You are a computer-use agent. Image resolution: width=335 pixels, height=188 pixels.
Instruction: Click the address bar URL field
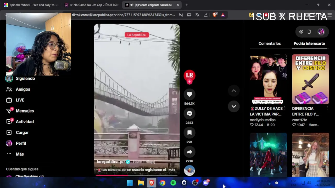(x=123, y=15)
